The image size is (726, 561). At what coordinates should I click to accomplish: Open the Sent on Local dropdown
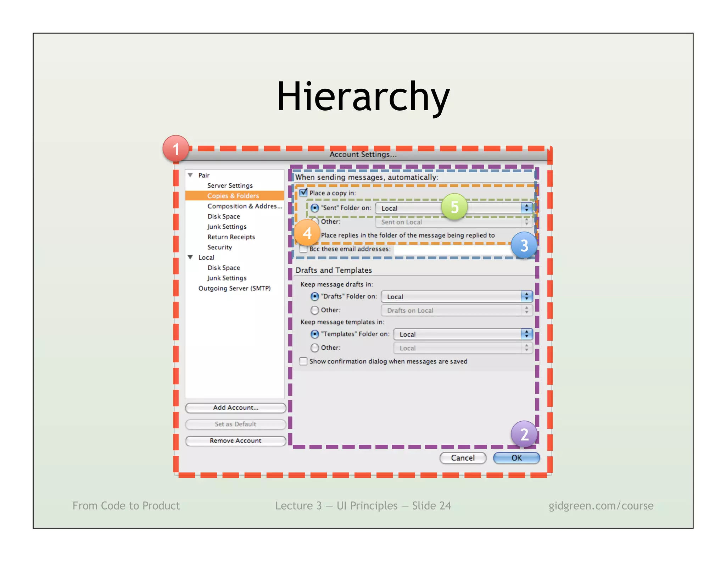pos(454,222)
